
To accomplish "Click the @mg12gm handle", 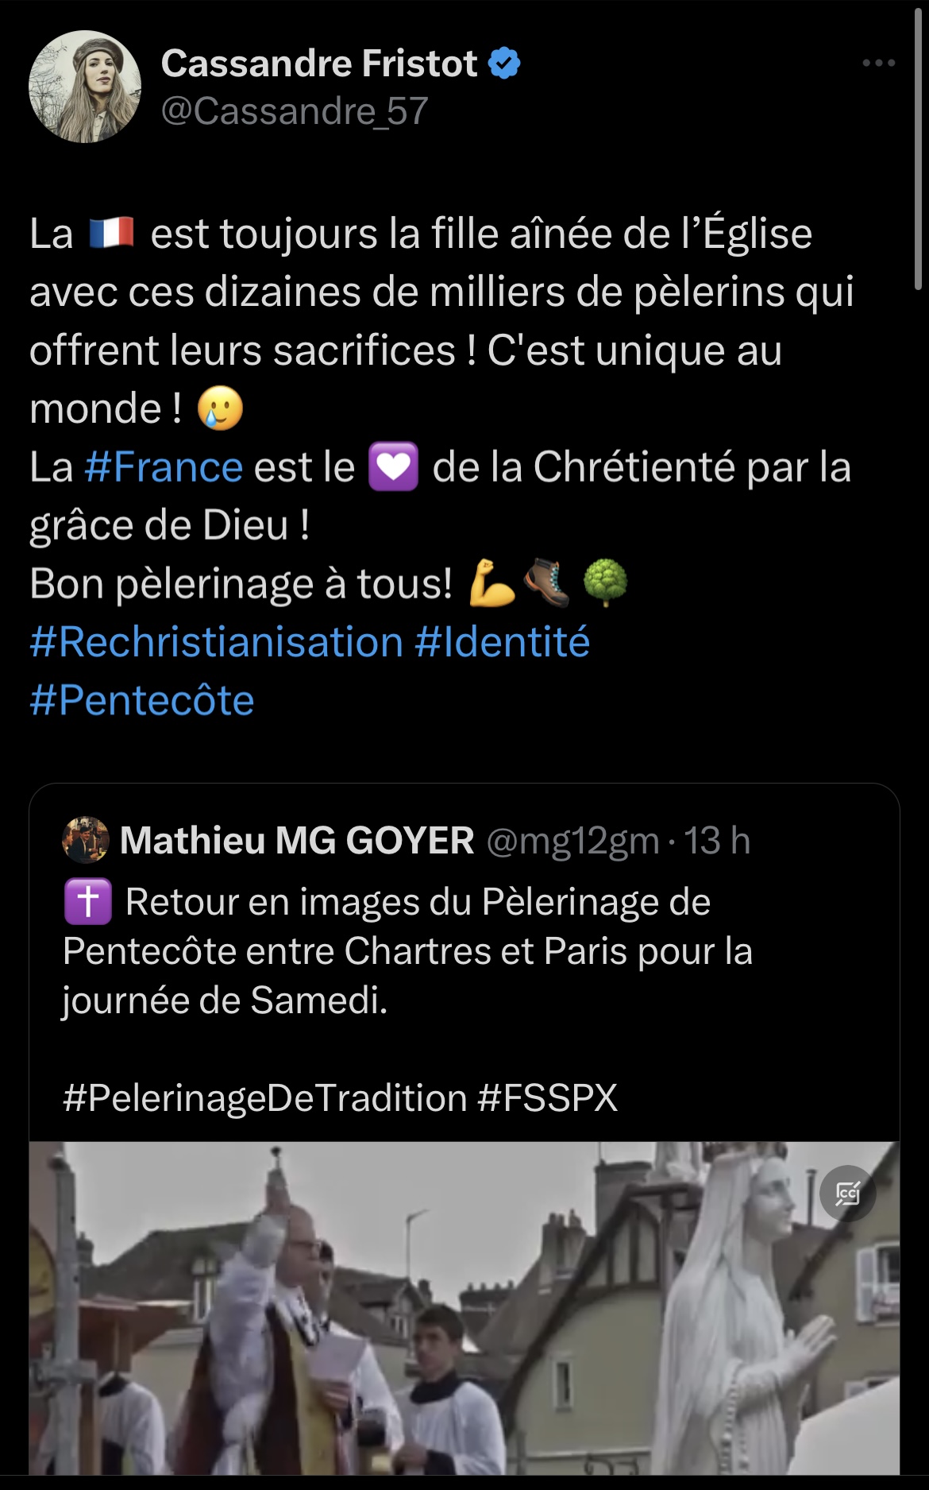I will point(572,841).
